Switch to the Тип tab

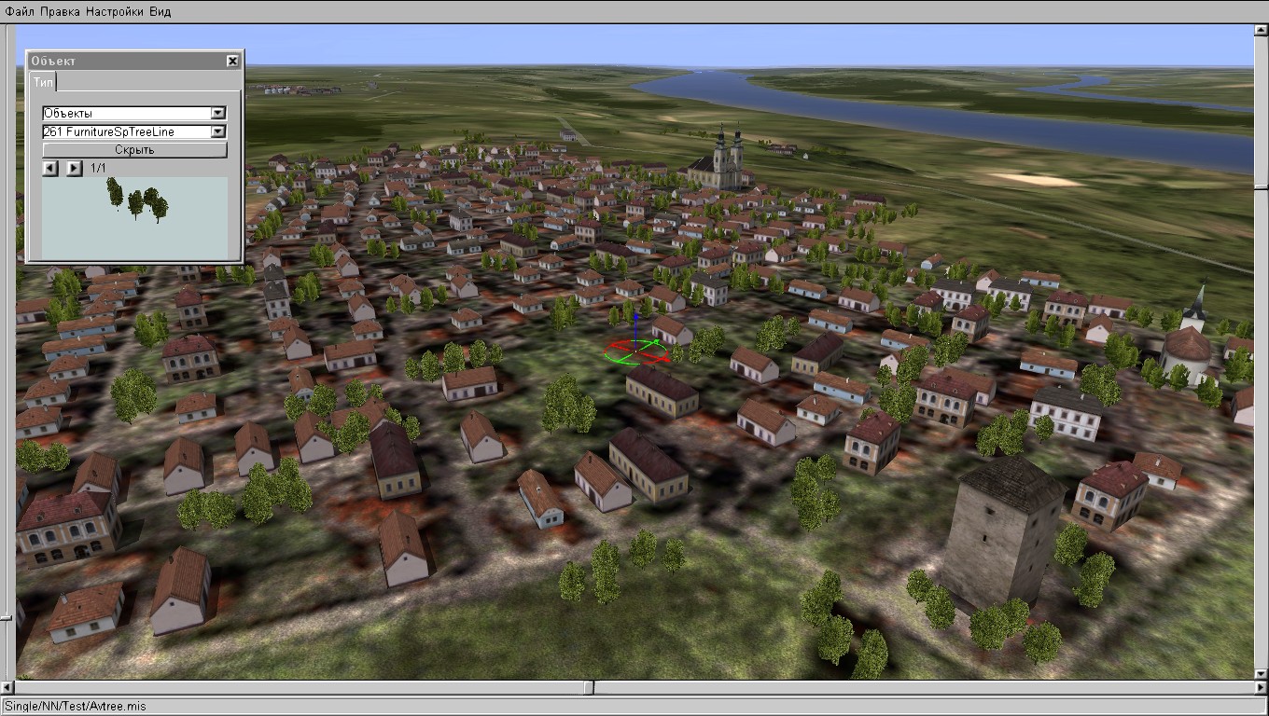point(44,82)
